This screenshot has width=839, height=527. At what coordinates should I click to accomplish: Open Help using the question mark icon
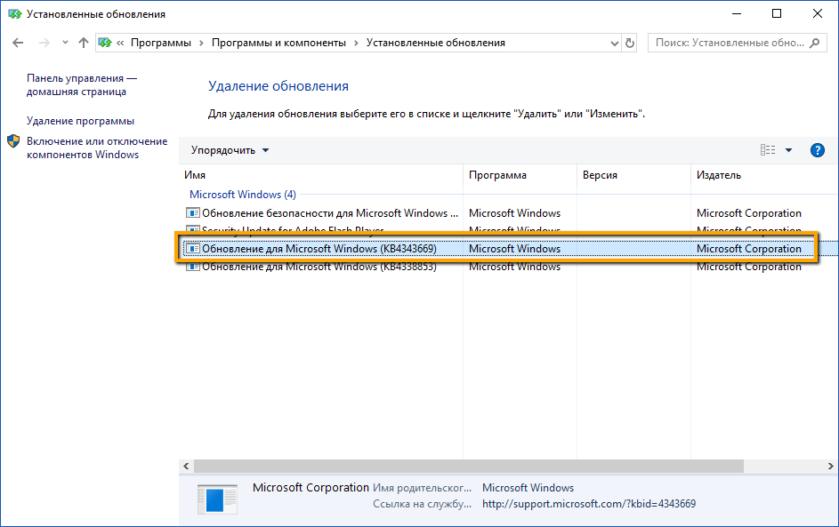click(x=817, y=149)
